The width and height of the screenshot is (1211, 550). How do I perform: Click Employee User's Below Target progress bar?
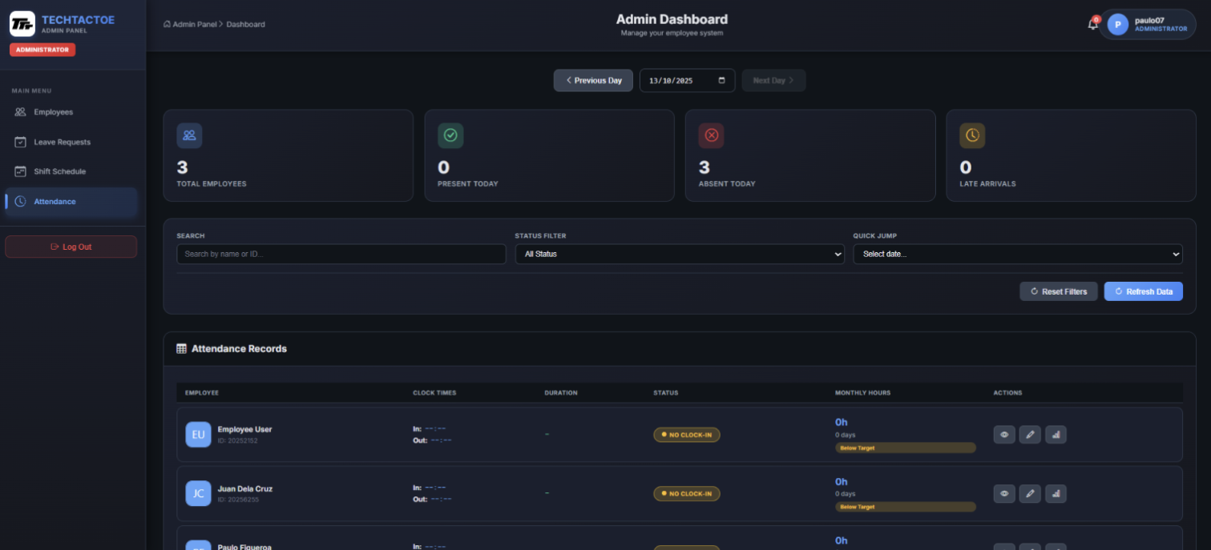point(906,448)
